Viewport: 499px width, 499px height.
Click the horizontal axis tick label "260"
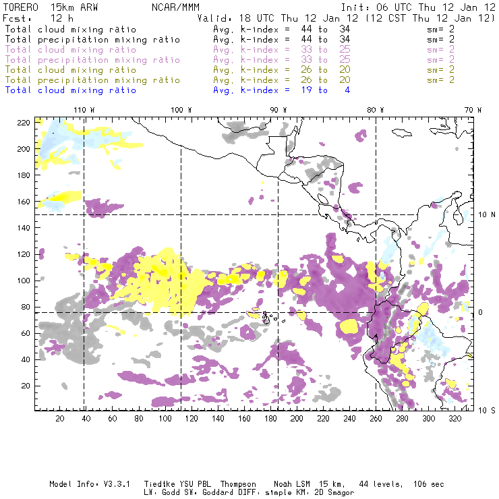[376, 419]
